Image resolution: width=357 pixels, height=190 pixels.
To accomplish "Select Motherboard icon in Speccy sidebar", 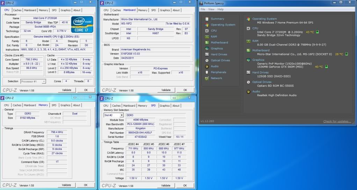I will (207, 42).
